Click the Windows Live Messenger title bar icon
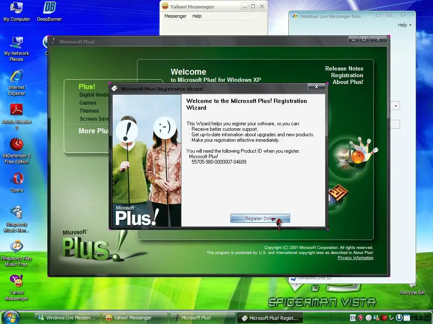Viewport: 433px width, 324px height. coord(295,16)
